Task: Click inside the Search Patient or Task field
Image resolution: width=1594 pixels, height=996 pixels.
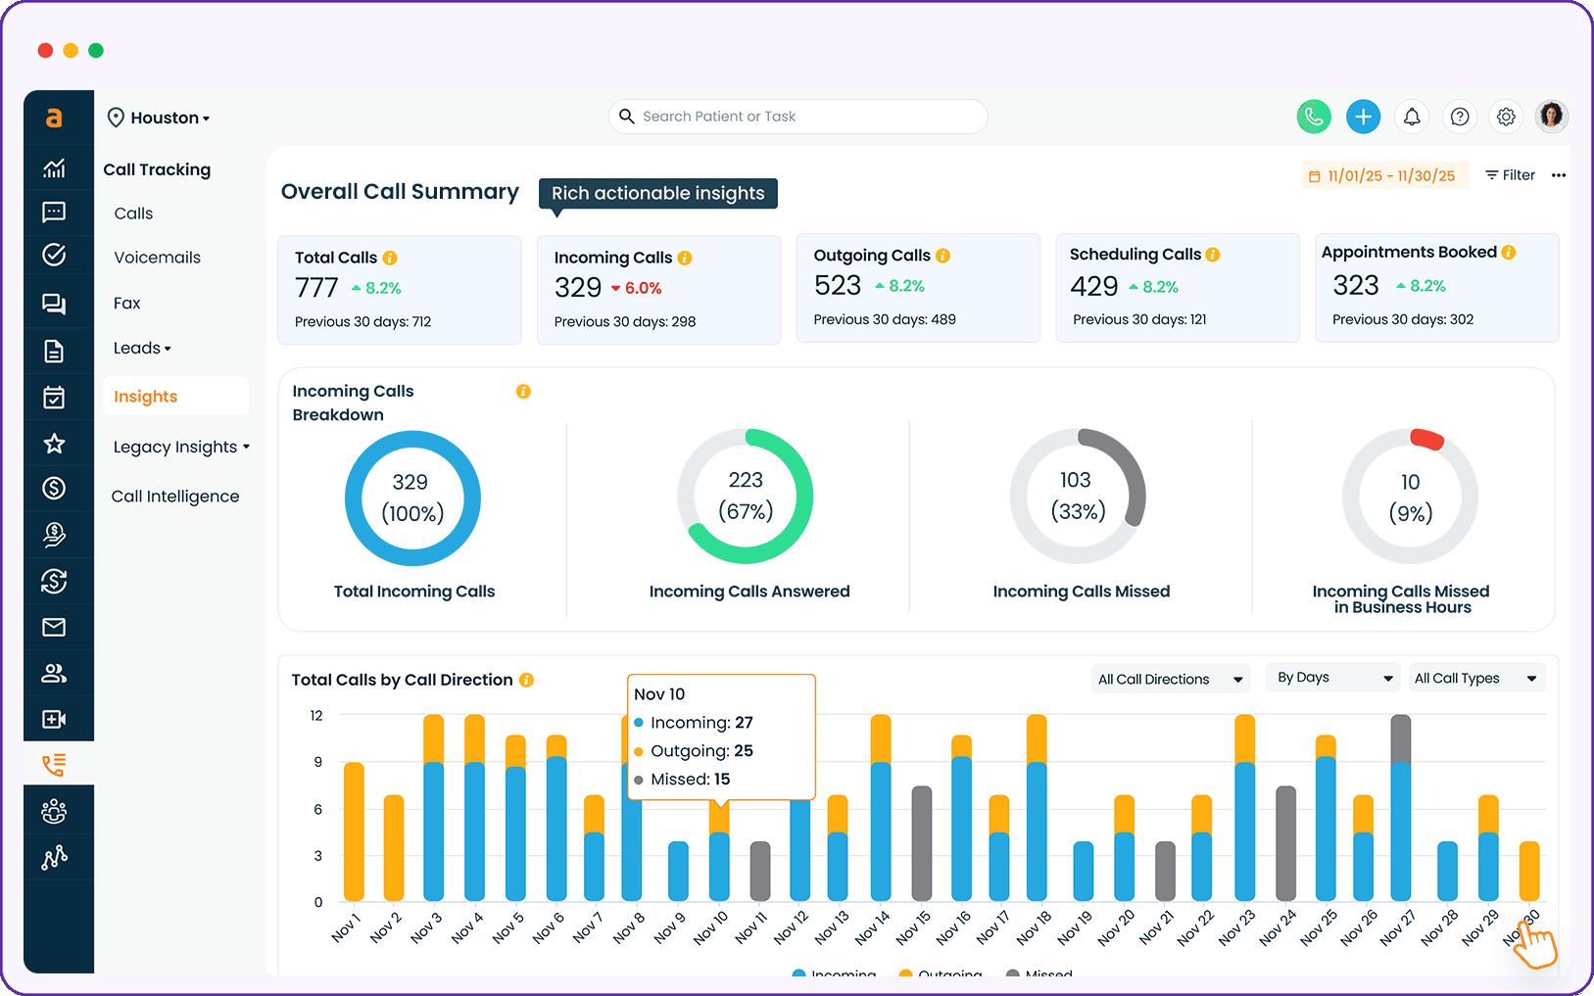Action: [x=798, y=117]
